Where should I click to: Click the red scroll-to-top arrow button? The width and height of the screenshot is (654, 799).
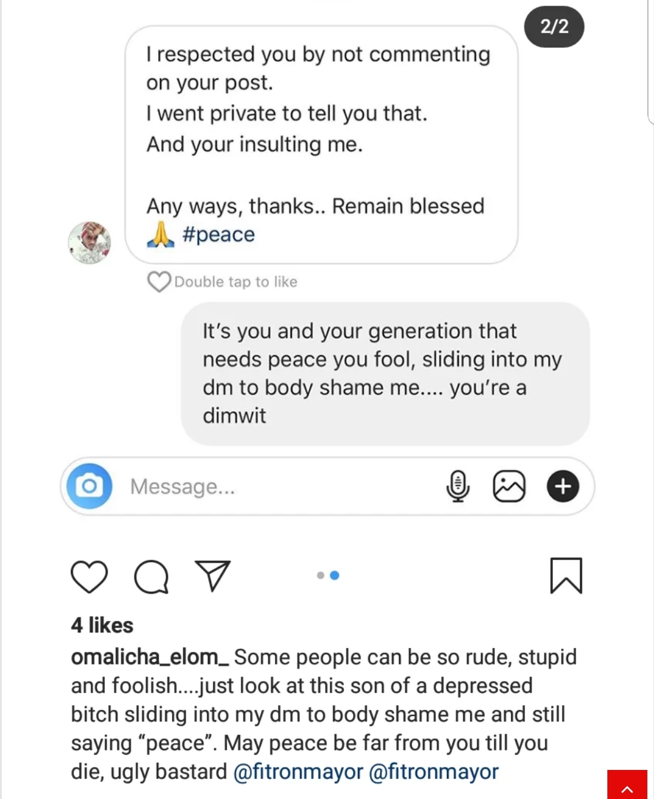[627, 786]
